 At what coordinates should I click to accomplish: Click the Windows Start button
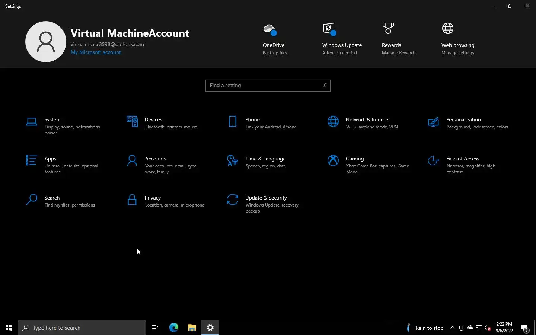tap(9, 328)
